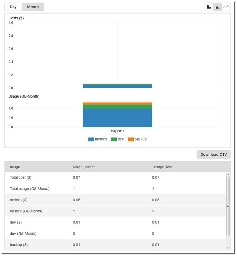Select the stacked bar chart view
237x256 pixels.
pyautogui.click(x=217, y=7)
